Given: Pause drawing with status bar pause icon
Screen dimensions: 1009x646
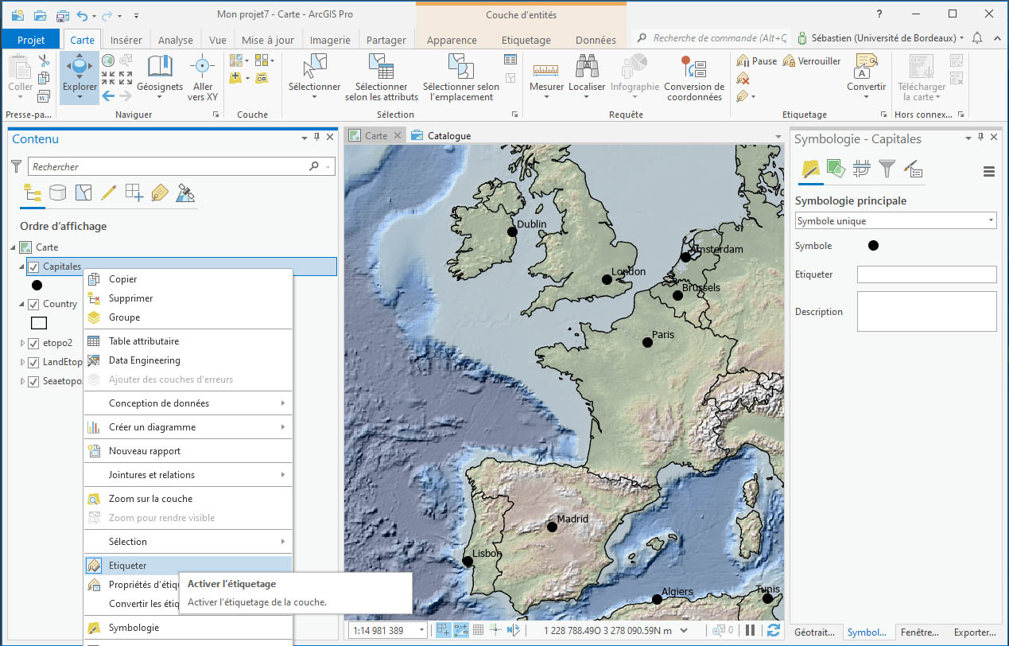Looking at the screenshot, I should click(750, 630).
